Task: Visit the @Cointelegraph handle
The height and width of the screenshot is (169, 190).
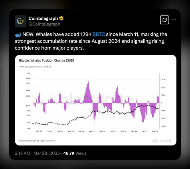Action: [44, 24]
